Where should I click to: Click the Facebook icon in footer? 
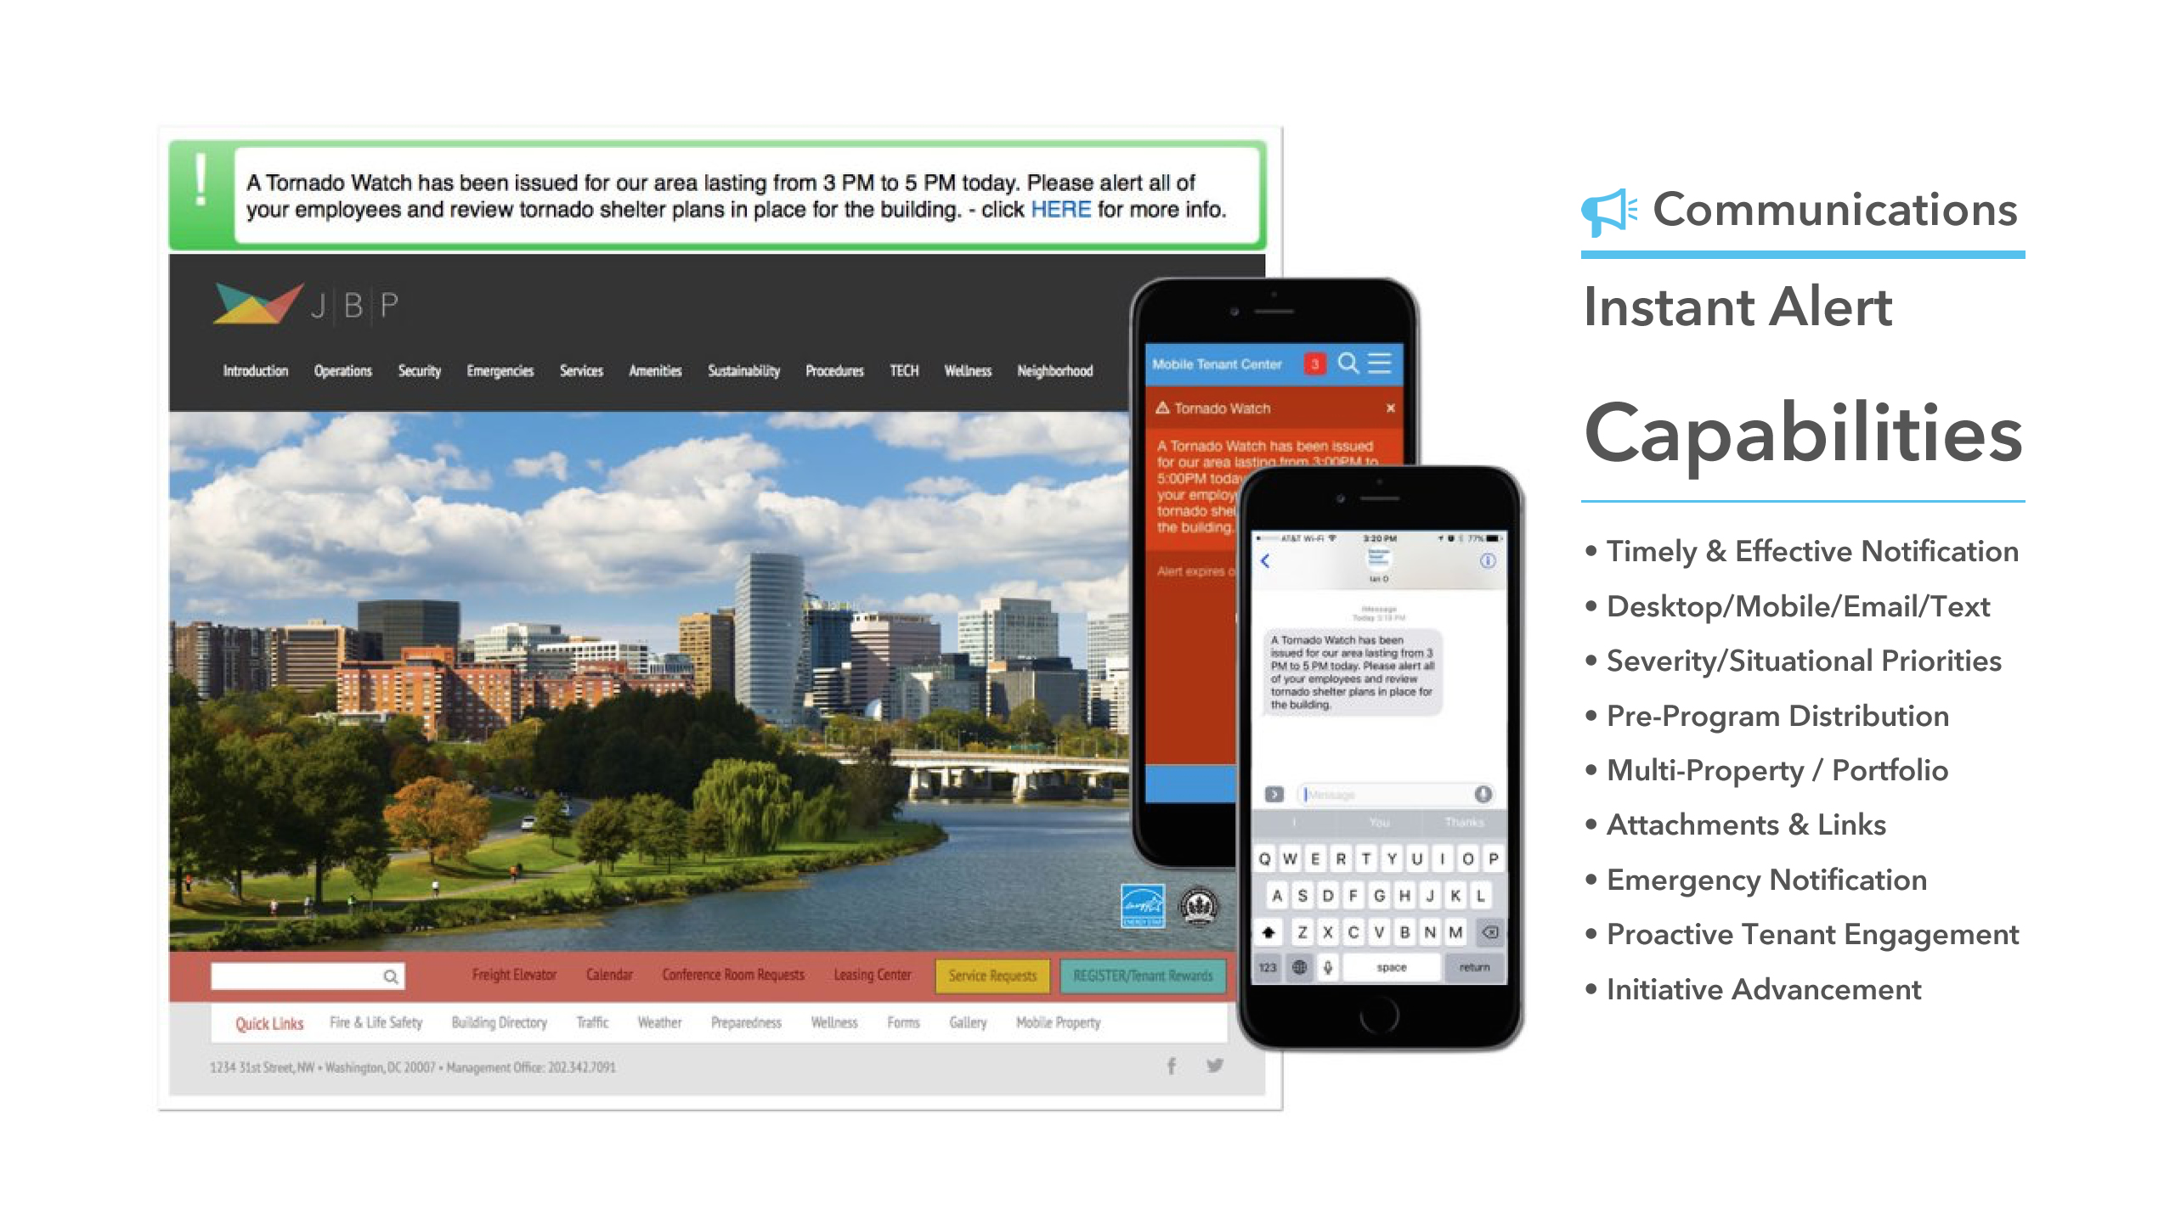point(1172,1066)
